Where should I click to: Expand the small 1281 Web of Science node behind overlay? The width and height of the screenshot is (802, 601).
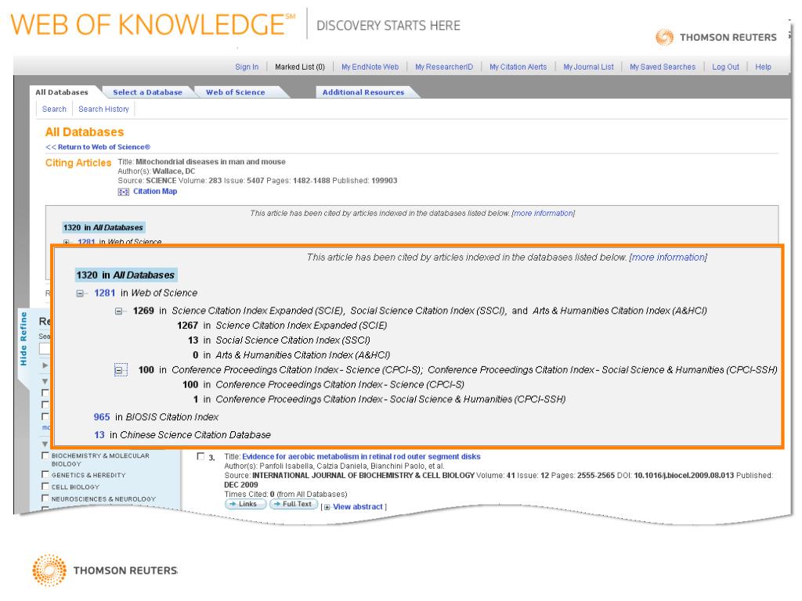[x=66, y=242]
